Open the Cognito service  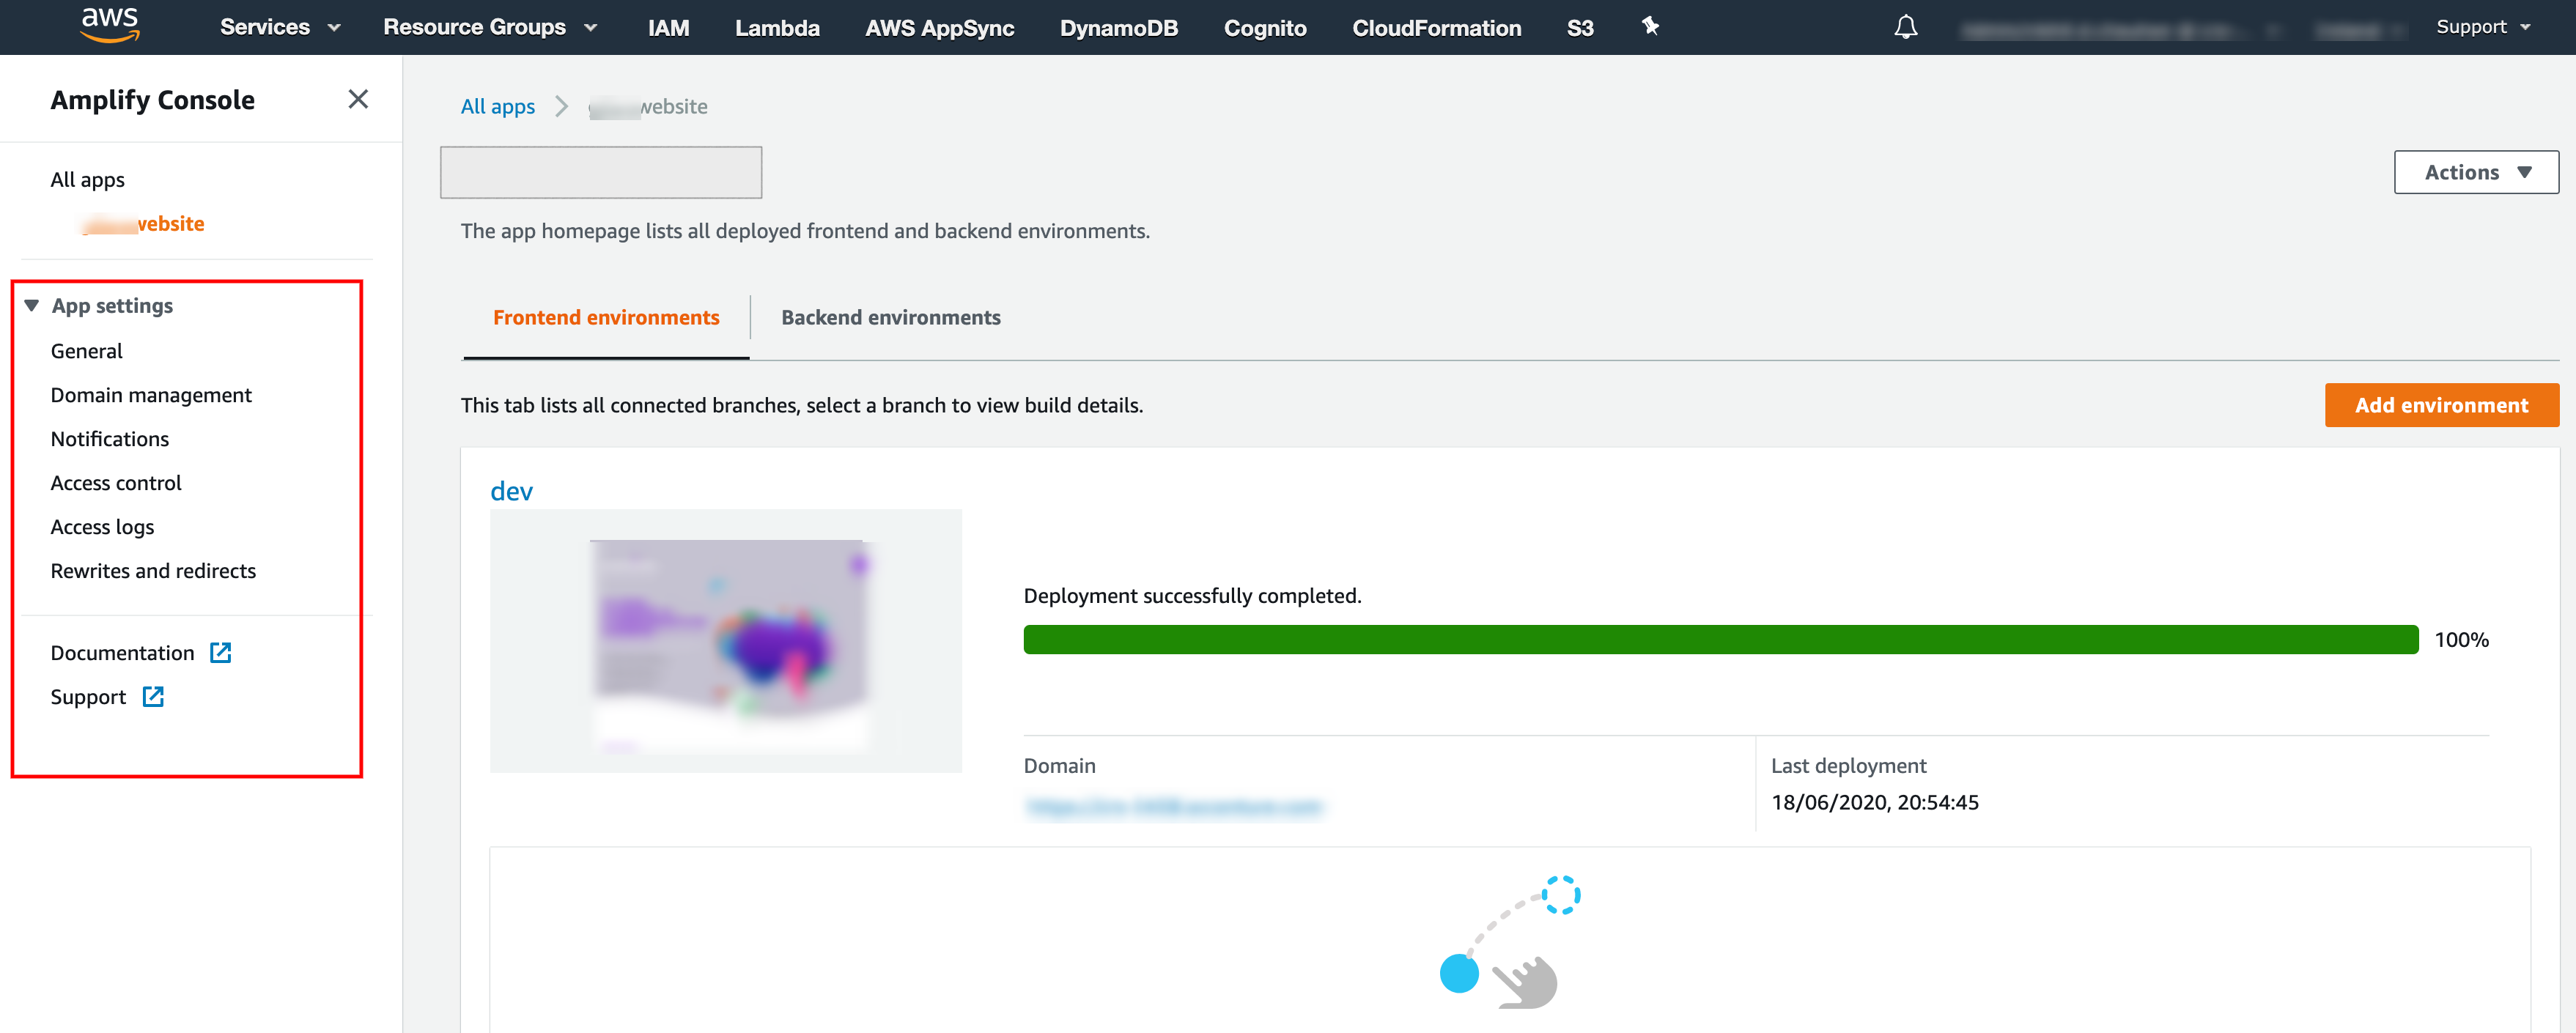(1265, 27)
